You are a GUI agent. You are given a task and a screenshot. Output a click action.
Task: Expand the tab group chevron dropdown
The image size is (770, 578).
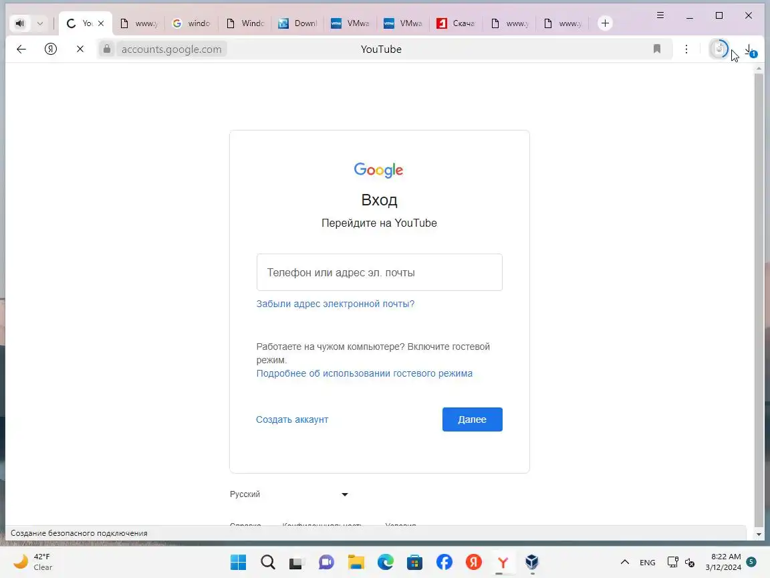coord(40,23)
